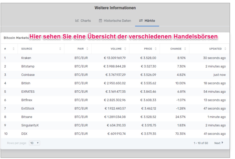The width and height of the screenshot is (235, 159).
Task: Click the UPDATED column header label
Action: 216,49
